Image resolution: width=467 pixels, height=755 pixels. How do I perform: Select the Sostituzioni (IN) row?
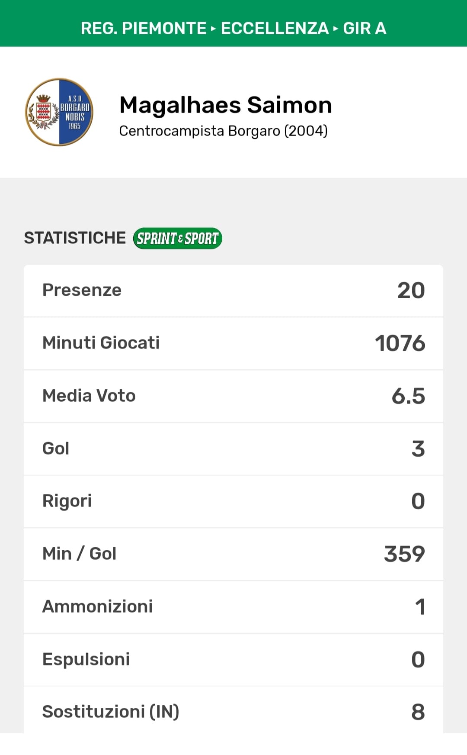[233, 712]
